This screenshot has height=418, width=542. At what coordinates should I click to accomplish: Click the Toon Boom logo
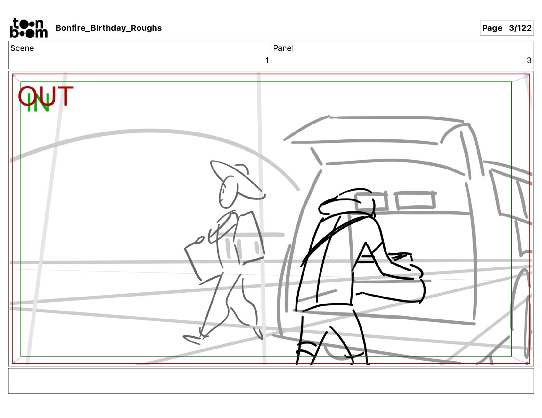[x=28, y=28]
